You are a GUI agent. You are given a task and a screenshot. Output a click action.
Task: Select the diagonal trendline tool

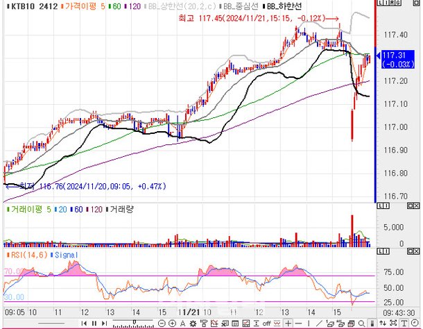click(319, 323)
